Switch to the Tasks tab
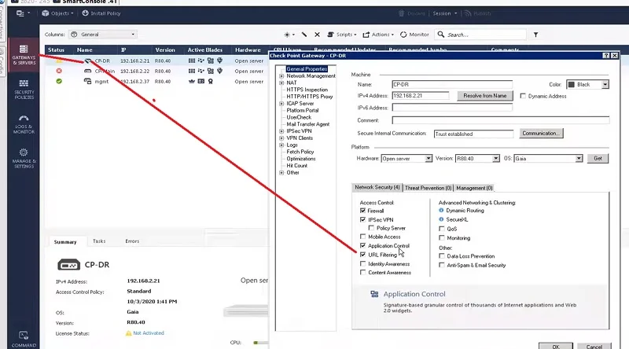629x349 pixels. coord(99,241)
